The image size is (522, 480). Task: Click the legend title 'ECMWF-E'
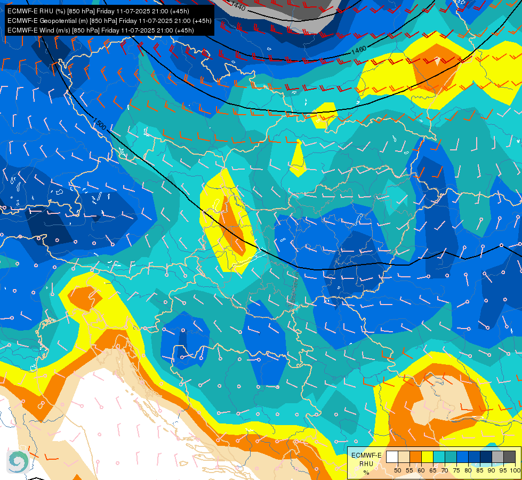pyautogui.click(x=366, y=455)
